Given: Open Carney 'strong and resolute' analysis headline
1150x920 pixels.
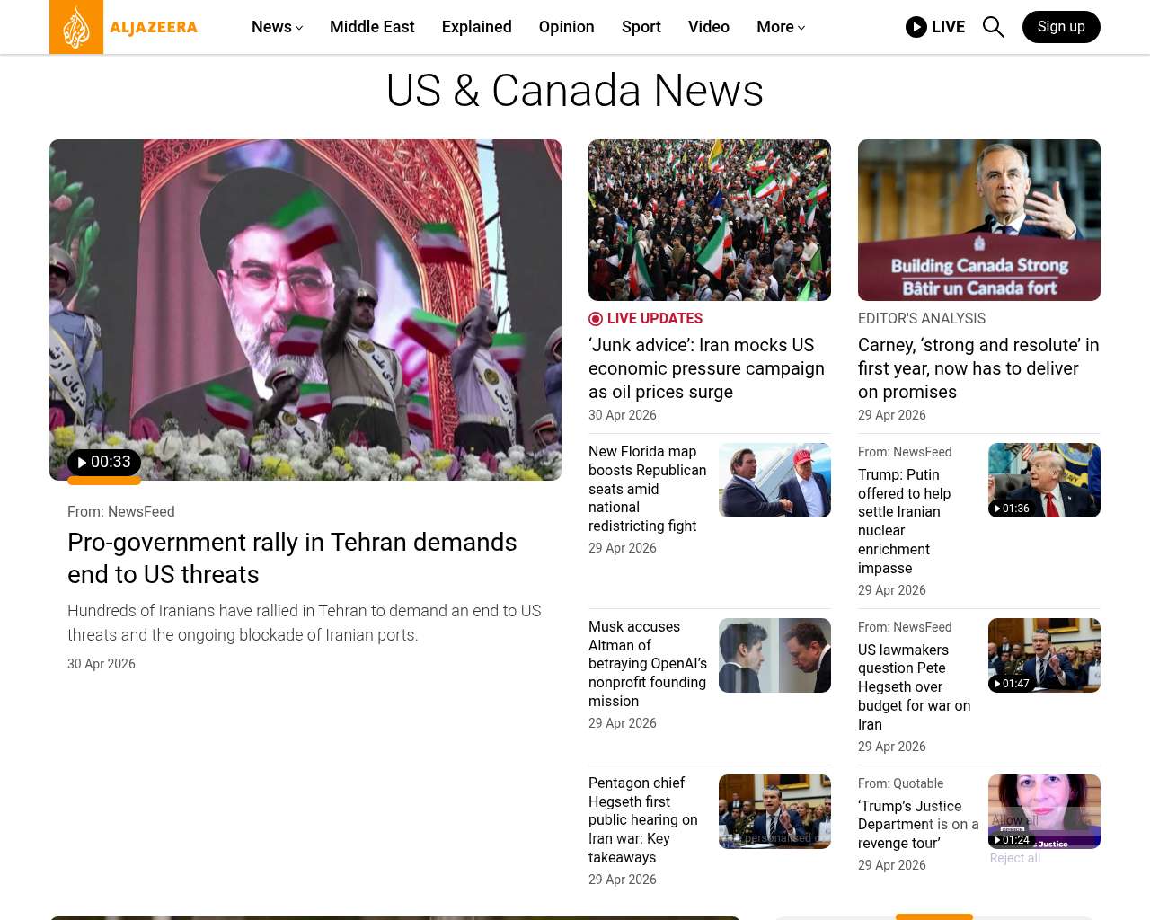Looking at the screenshot, I should tap(978, 368).
